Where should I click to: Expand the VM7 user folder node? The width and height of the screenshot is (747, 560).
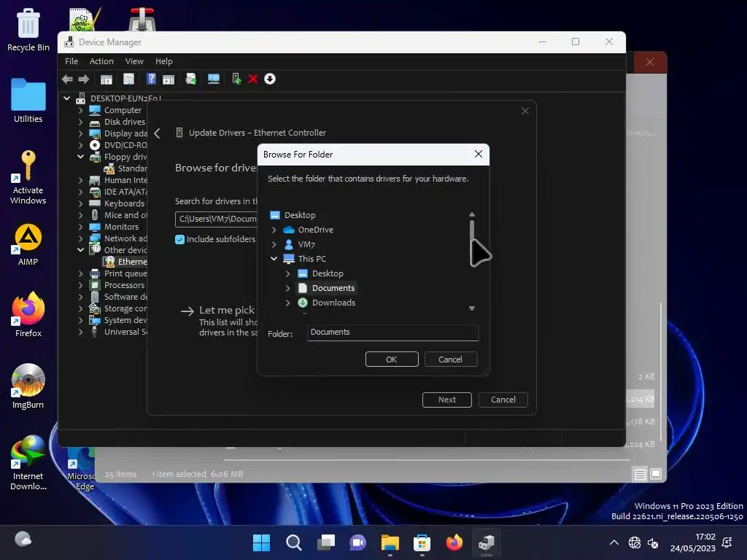click(274, 244)
